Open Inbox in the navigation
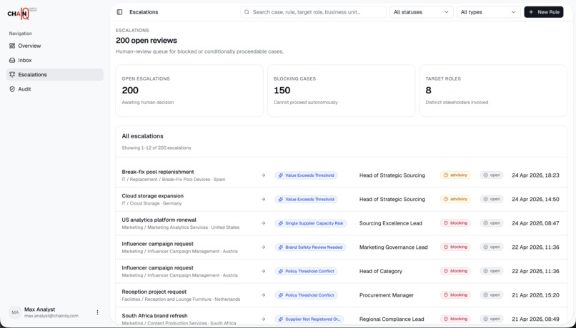The height and width of the screenshot is (328, 576). pos(55,60)
